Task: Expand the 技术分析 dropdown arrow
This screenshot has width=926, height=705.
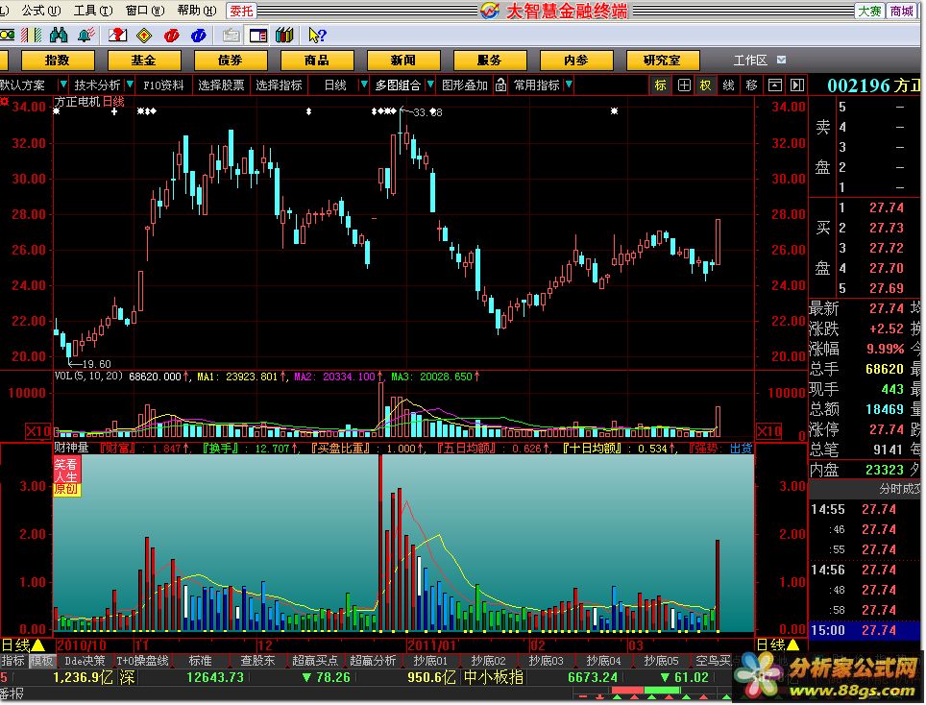Action: tap(130, 85)
